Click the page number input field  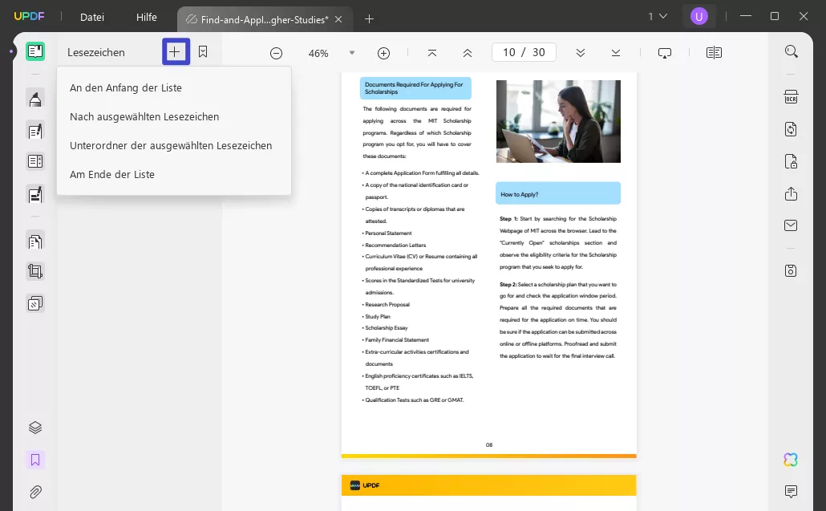click(524, 51)
